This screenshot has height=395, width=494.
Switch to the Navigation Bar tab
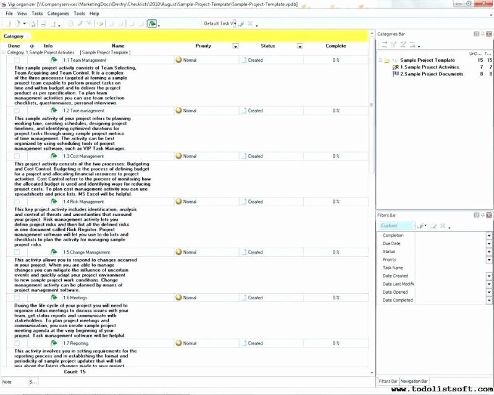[414, 381]
